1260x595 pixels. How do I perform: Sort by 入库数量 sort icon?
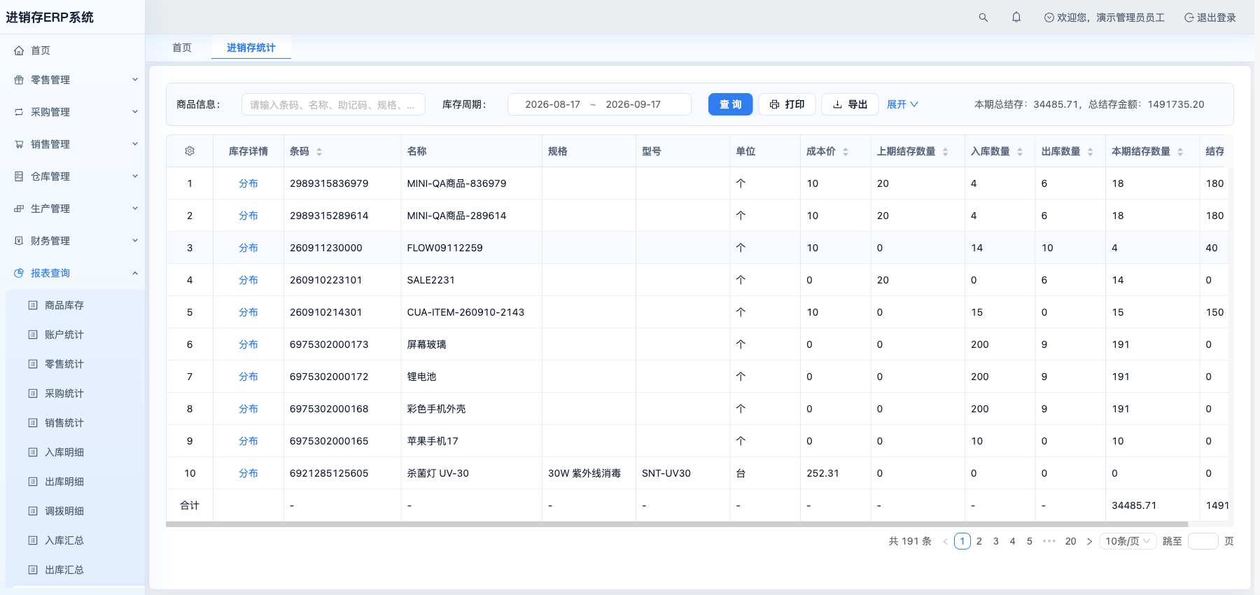(x=1020, y=152)
